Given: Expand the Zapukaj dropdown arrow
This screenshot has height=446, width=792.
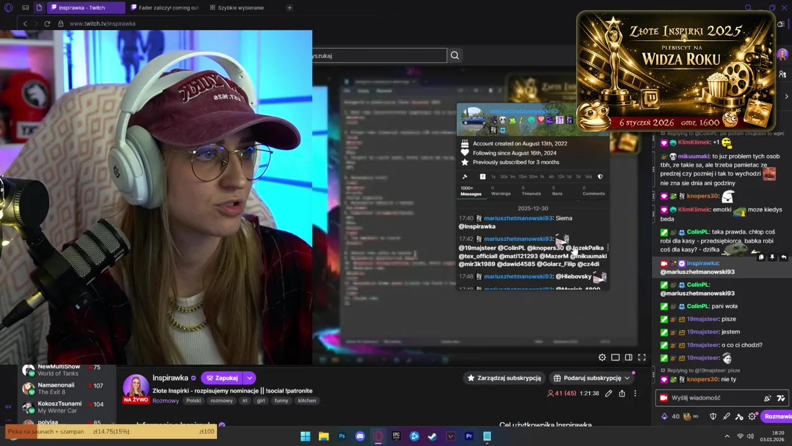Looking at the screenshot, I should click(249, 378).
